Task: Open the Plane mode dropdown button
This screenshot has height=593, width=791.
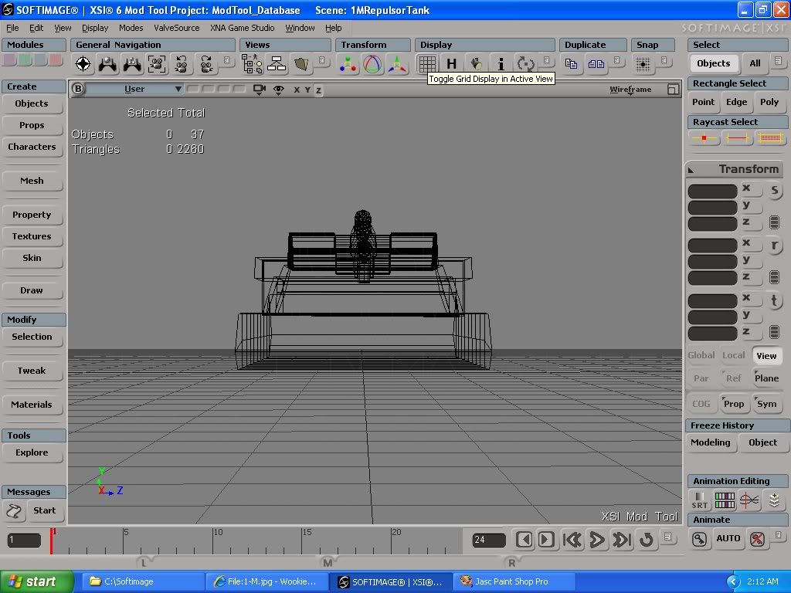Action: (x=767, y=378)
